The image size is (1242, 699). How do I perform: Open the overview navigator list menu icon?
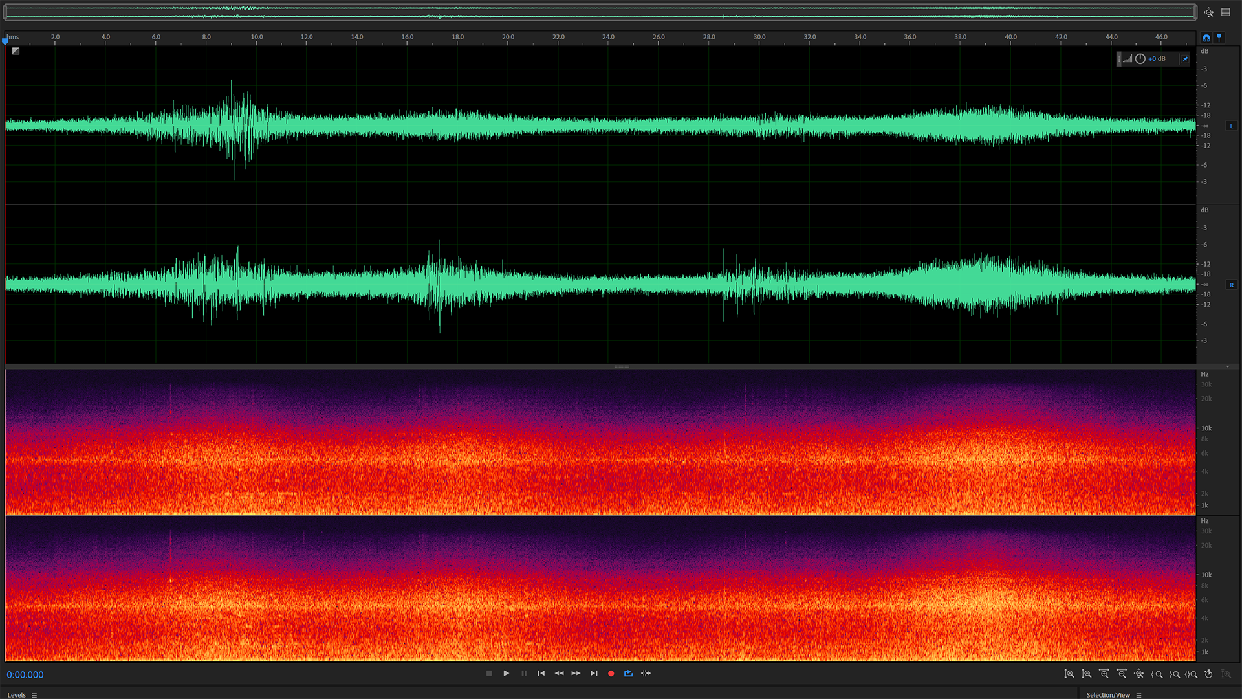[1226, 12]
